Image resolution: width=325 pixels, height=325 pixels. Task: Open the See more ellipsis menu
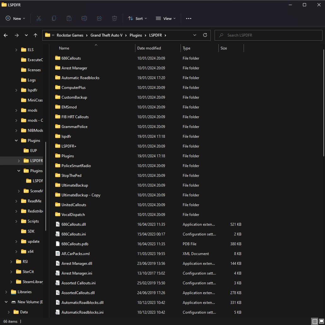tap(189, 19)
